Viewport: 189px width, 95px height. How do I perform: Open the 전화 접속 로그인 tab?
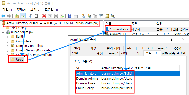(173, 53)
